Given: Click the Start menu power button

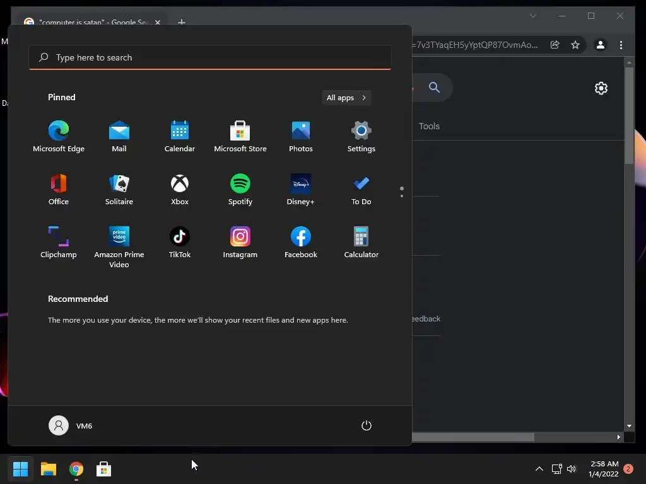Looking at the screenshot, I should (x=367, y=425).
